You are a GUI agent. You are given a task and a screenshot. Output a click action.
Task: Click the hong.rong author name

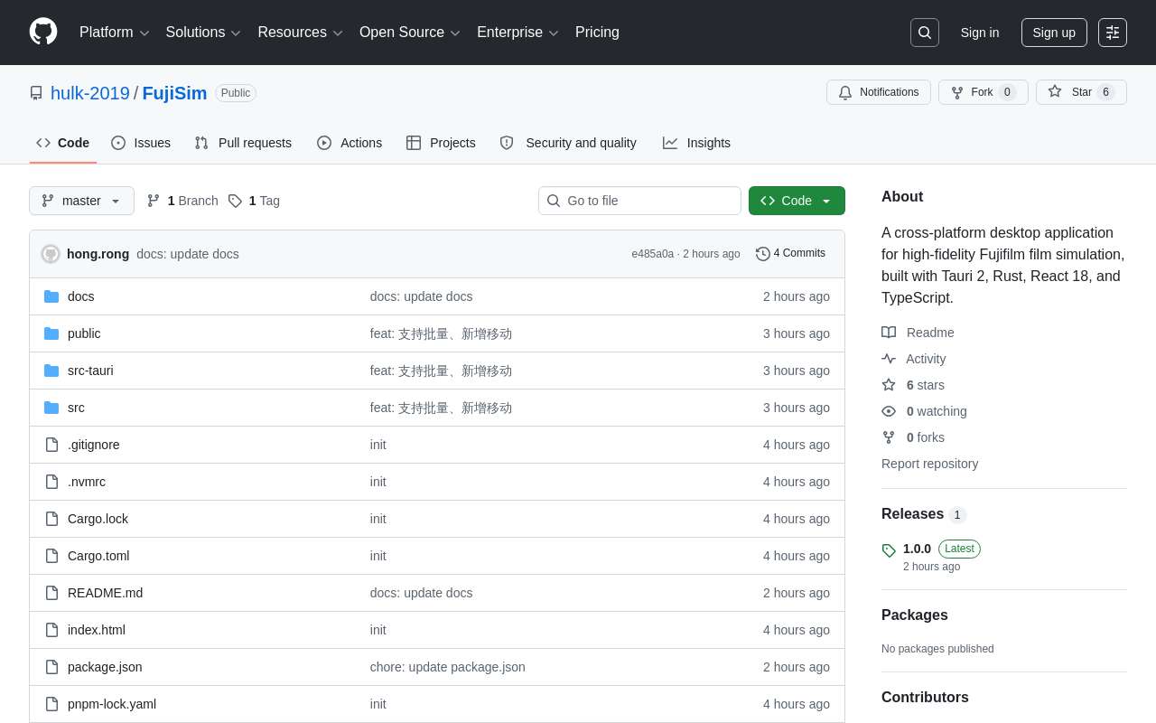pos(98,254)
